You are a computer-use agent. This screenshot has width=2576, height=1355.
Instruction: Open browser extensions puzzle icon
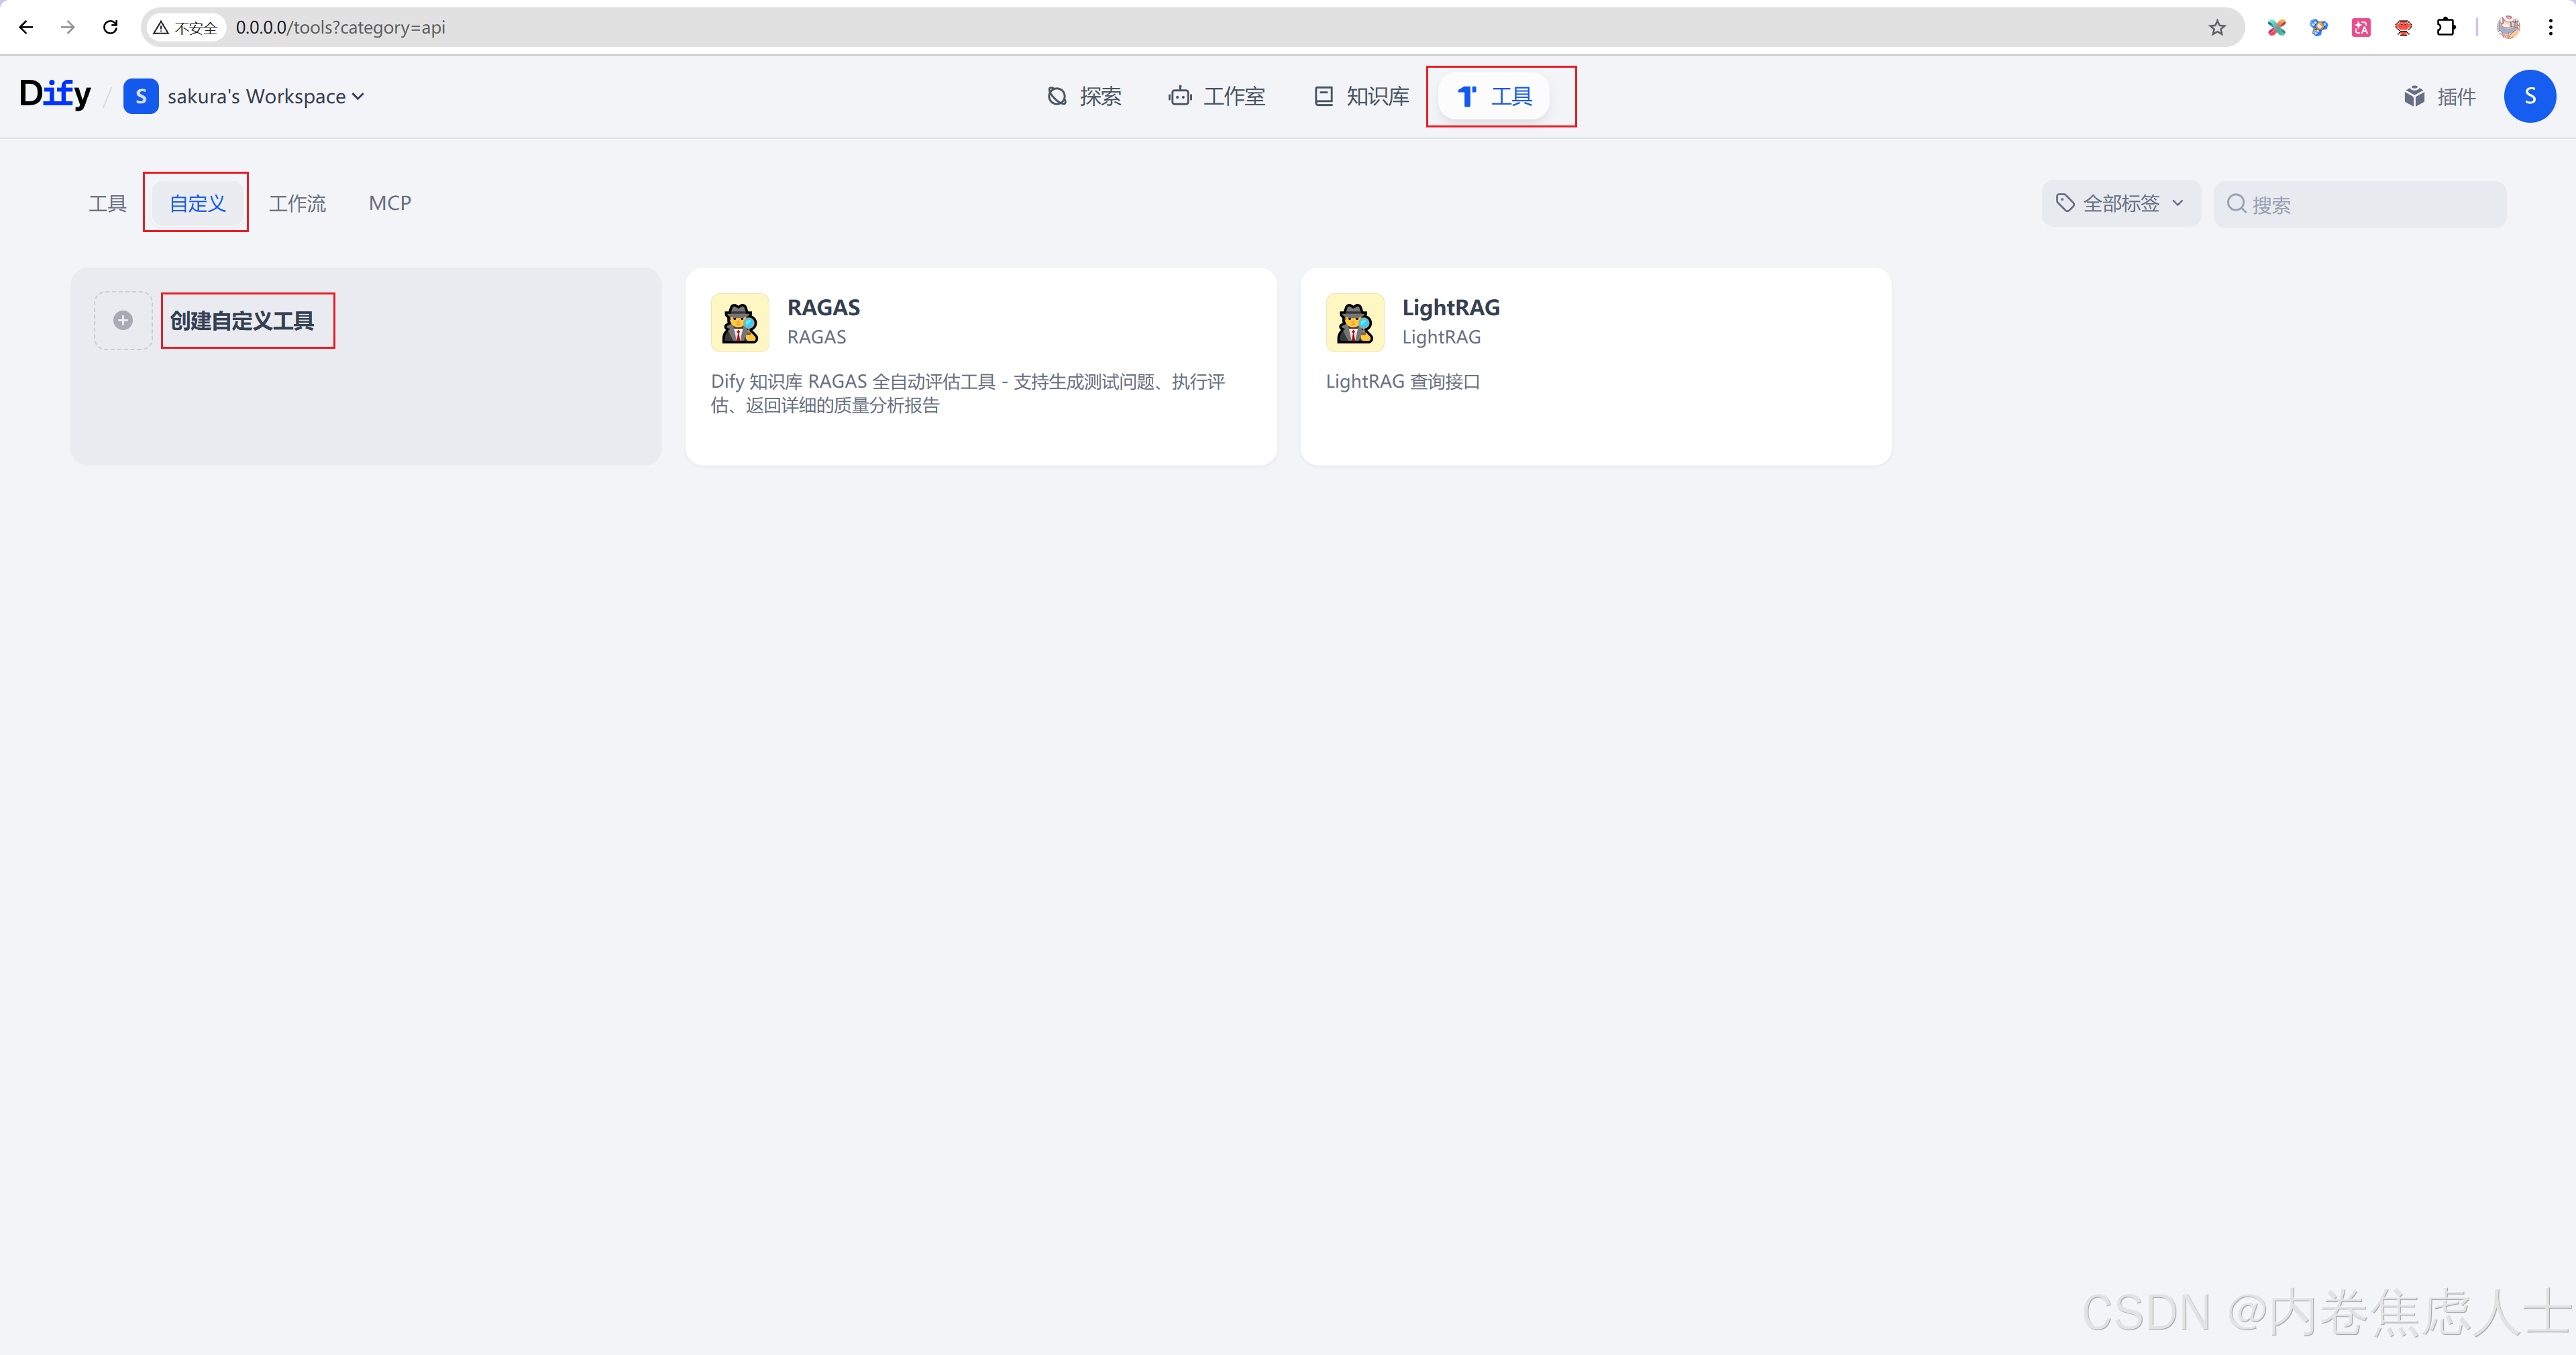(2445, 27)
